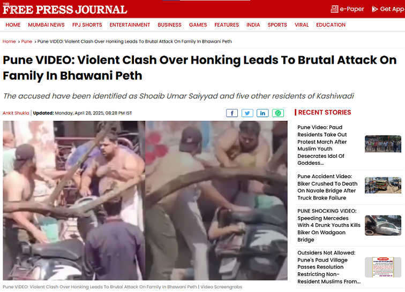Share article via LinkedIn icon

pyautogui.click(x=262, y=113)
